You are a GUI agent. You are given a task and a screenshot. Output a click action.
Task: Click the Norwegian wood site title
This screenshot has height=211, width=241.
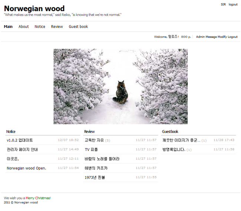click(x=34, y=9)
